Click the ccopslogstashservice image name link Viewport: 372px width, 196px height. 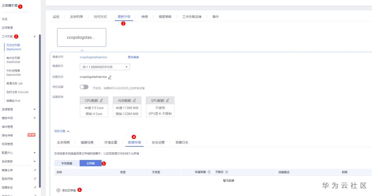pos(93,57)
